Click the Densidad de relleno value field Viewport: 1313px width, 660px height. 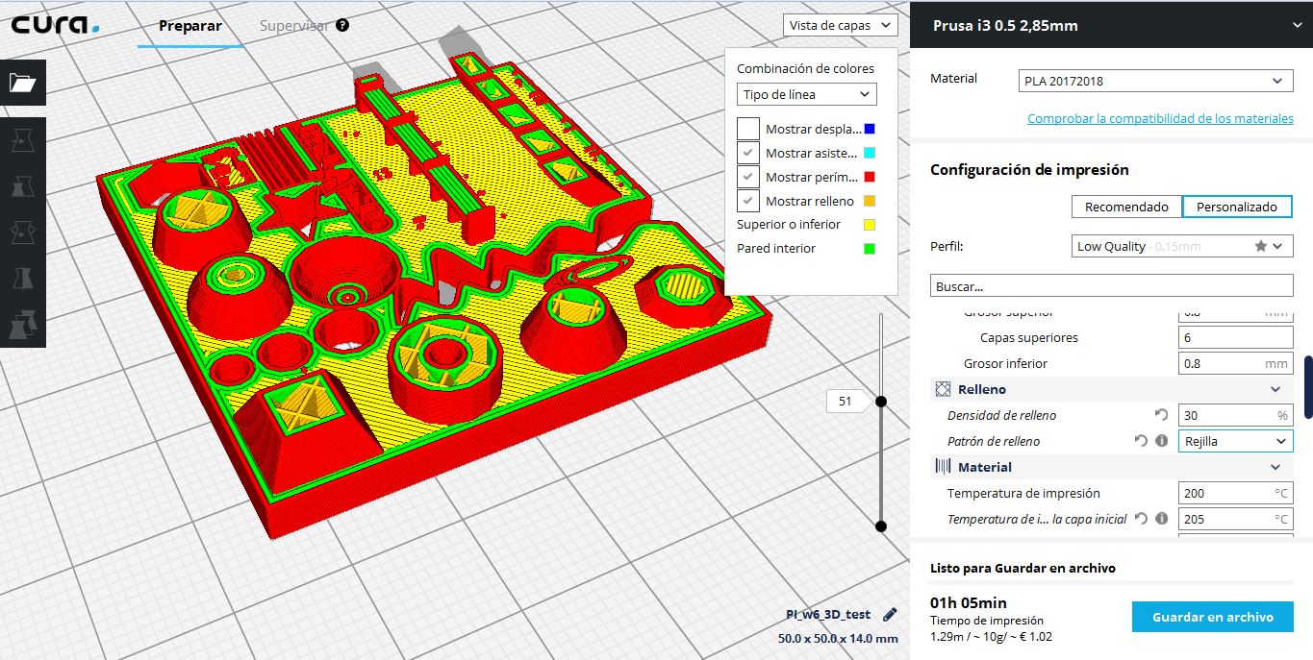tap(1235, 415)
